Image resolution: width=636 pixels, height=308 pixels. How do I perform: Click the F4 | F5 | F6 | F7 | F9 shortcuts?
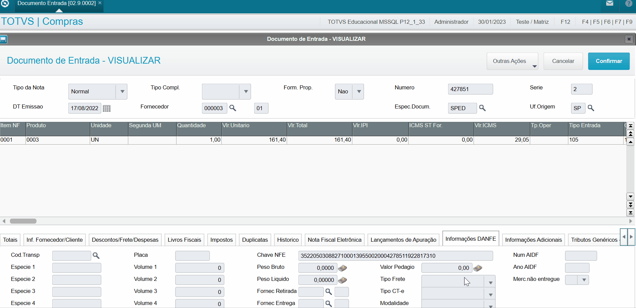607,22
